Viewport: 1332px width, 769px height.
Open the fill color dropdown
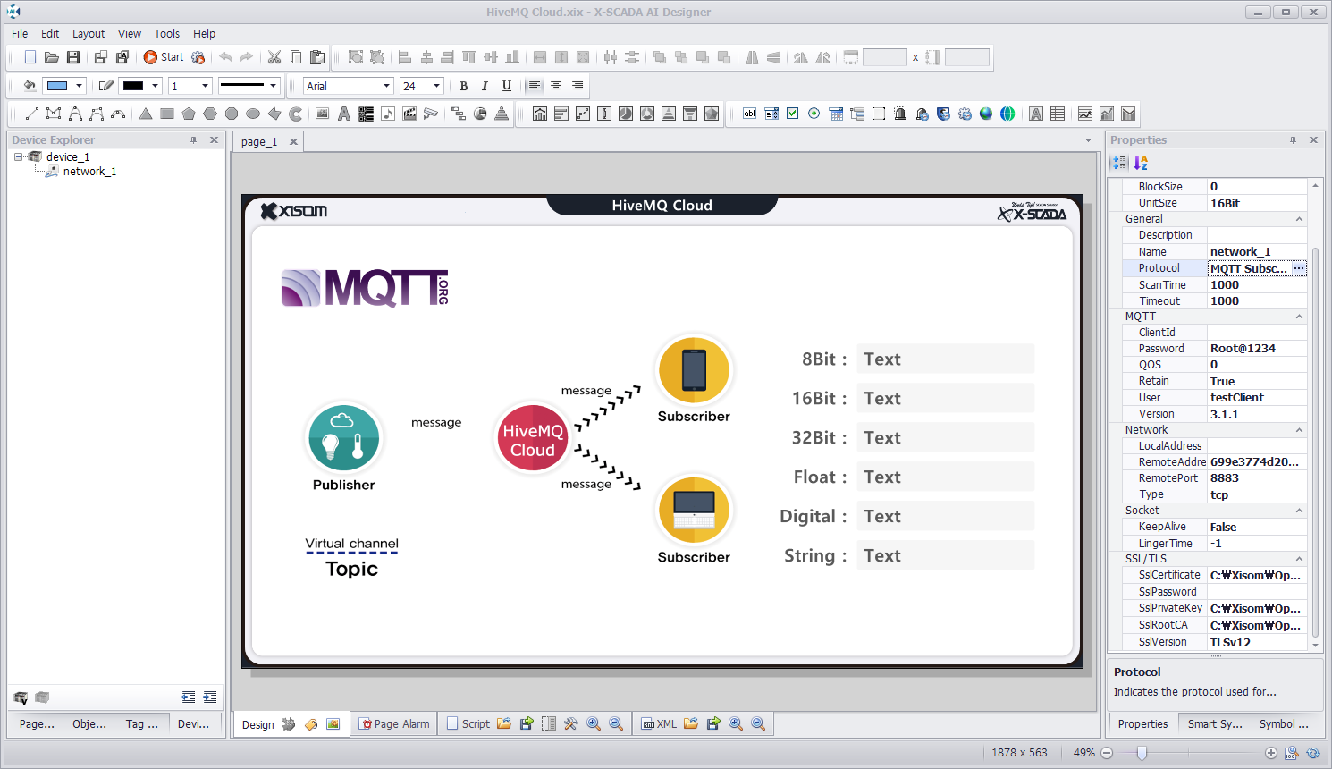(x=79, y=86)
